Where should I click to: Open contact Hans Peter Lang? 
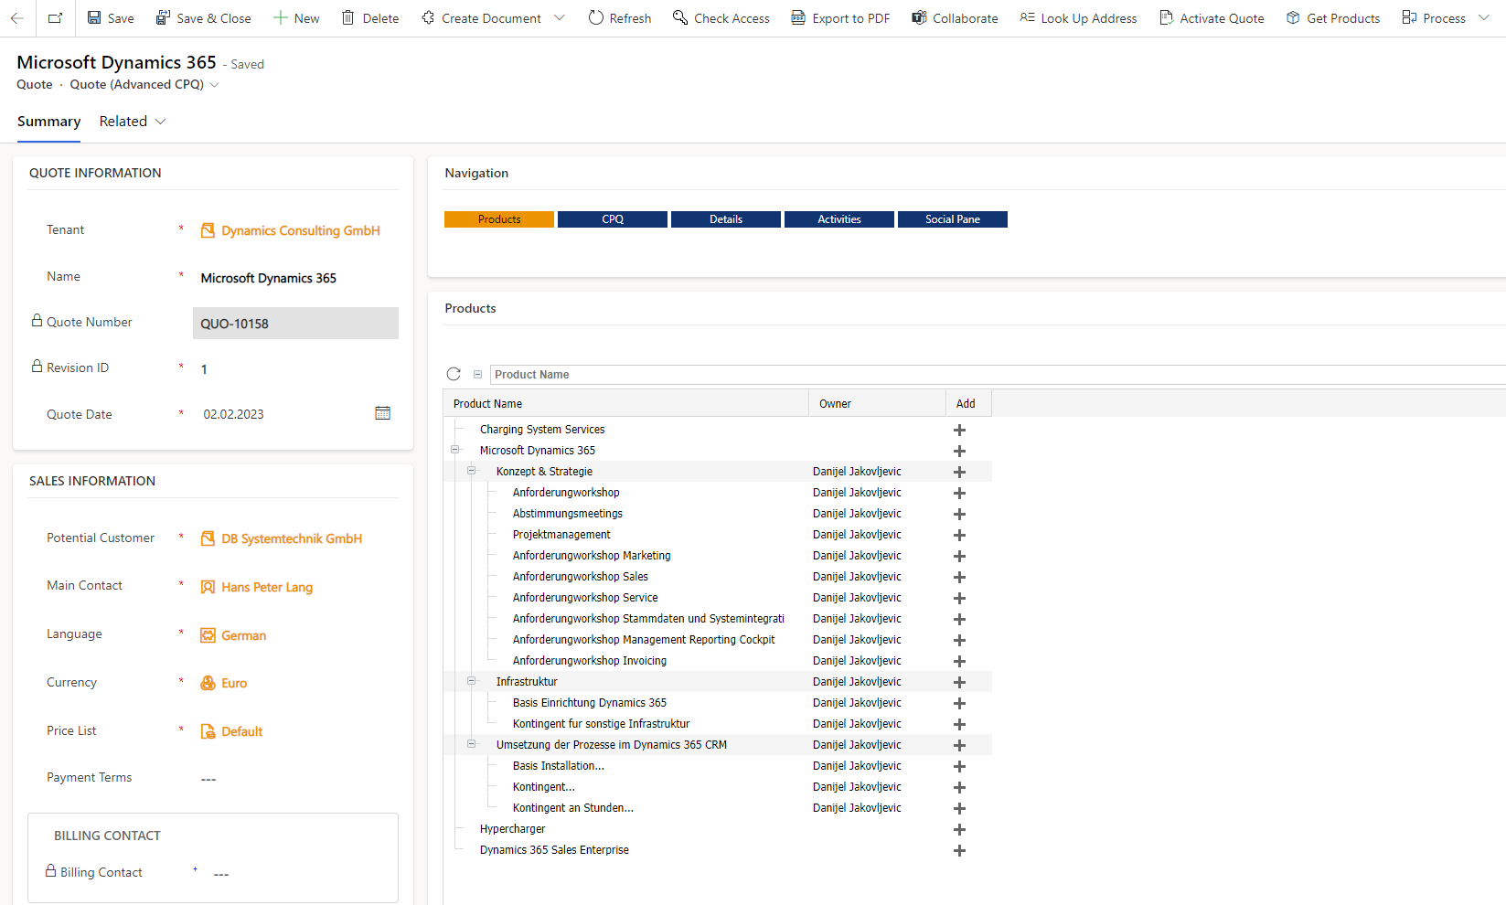267,587
